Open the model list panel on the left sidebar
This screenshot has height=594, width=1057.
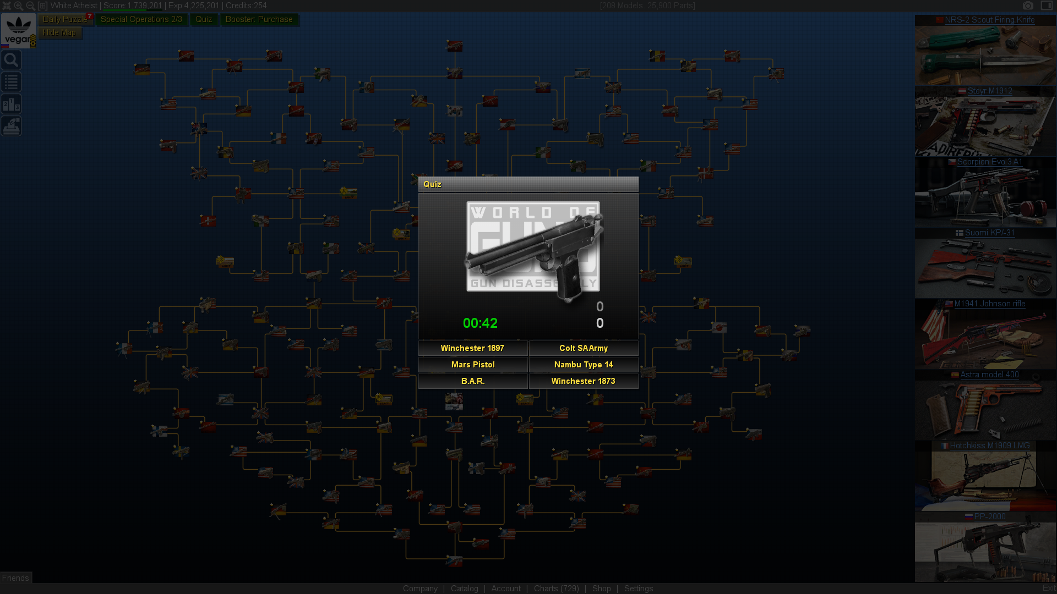tap(12, 81)
